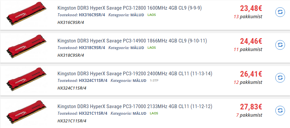Viewport: 290px width, 128px height.
Task: Open the 1600MHz 4GB CL9 product thumbnail
Action: point(26,14)
